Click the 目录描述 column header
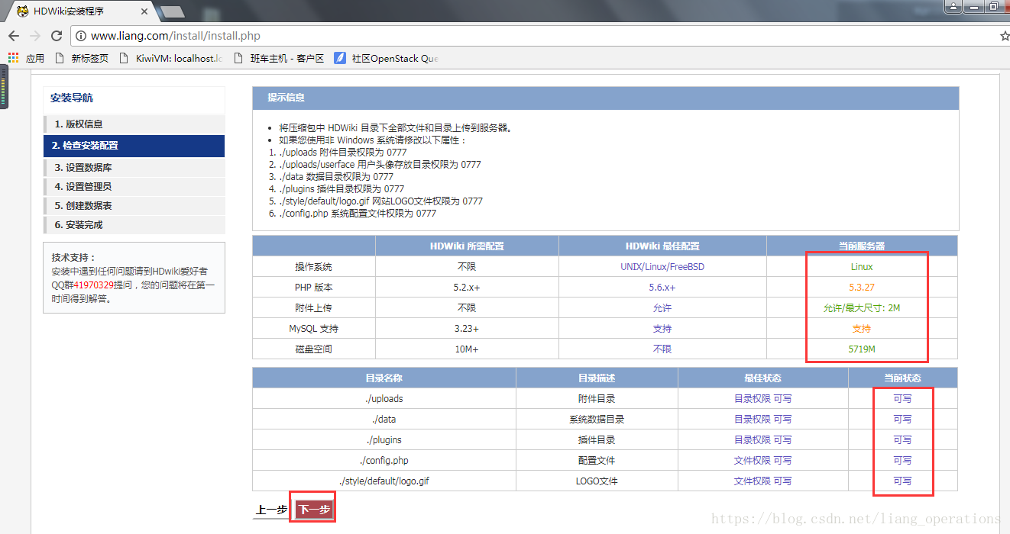Screen dimensions: 1010x534 (597, 378)
